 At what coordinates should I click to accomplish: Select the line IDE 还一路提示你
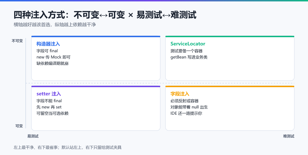186,113
